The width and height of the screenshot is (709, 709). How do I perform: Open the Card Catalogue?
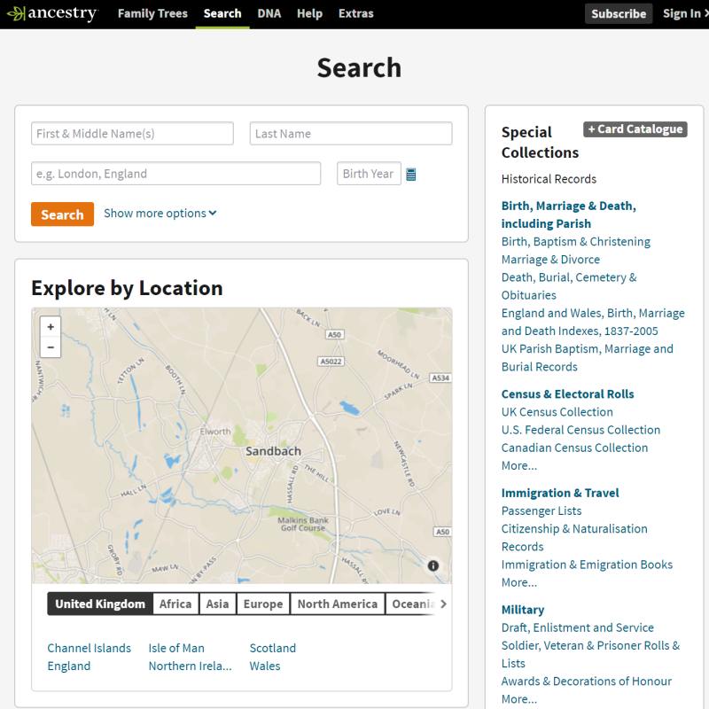[x=635, y=129]
